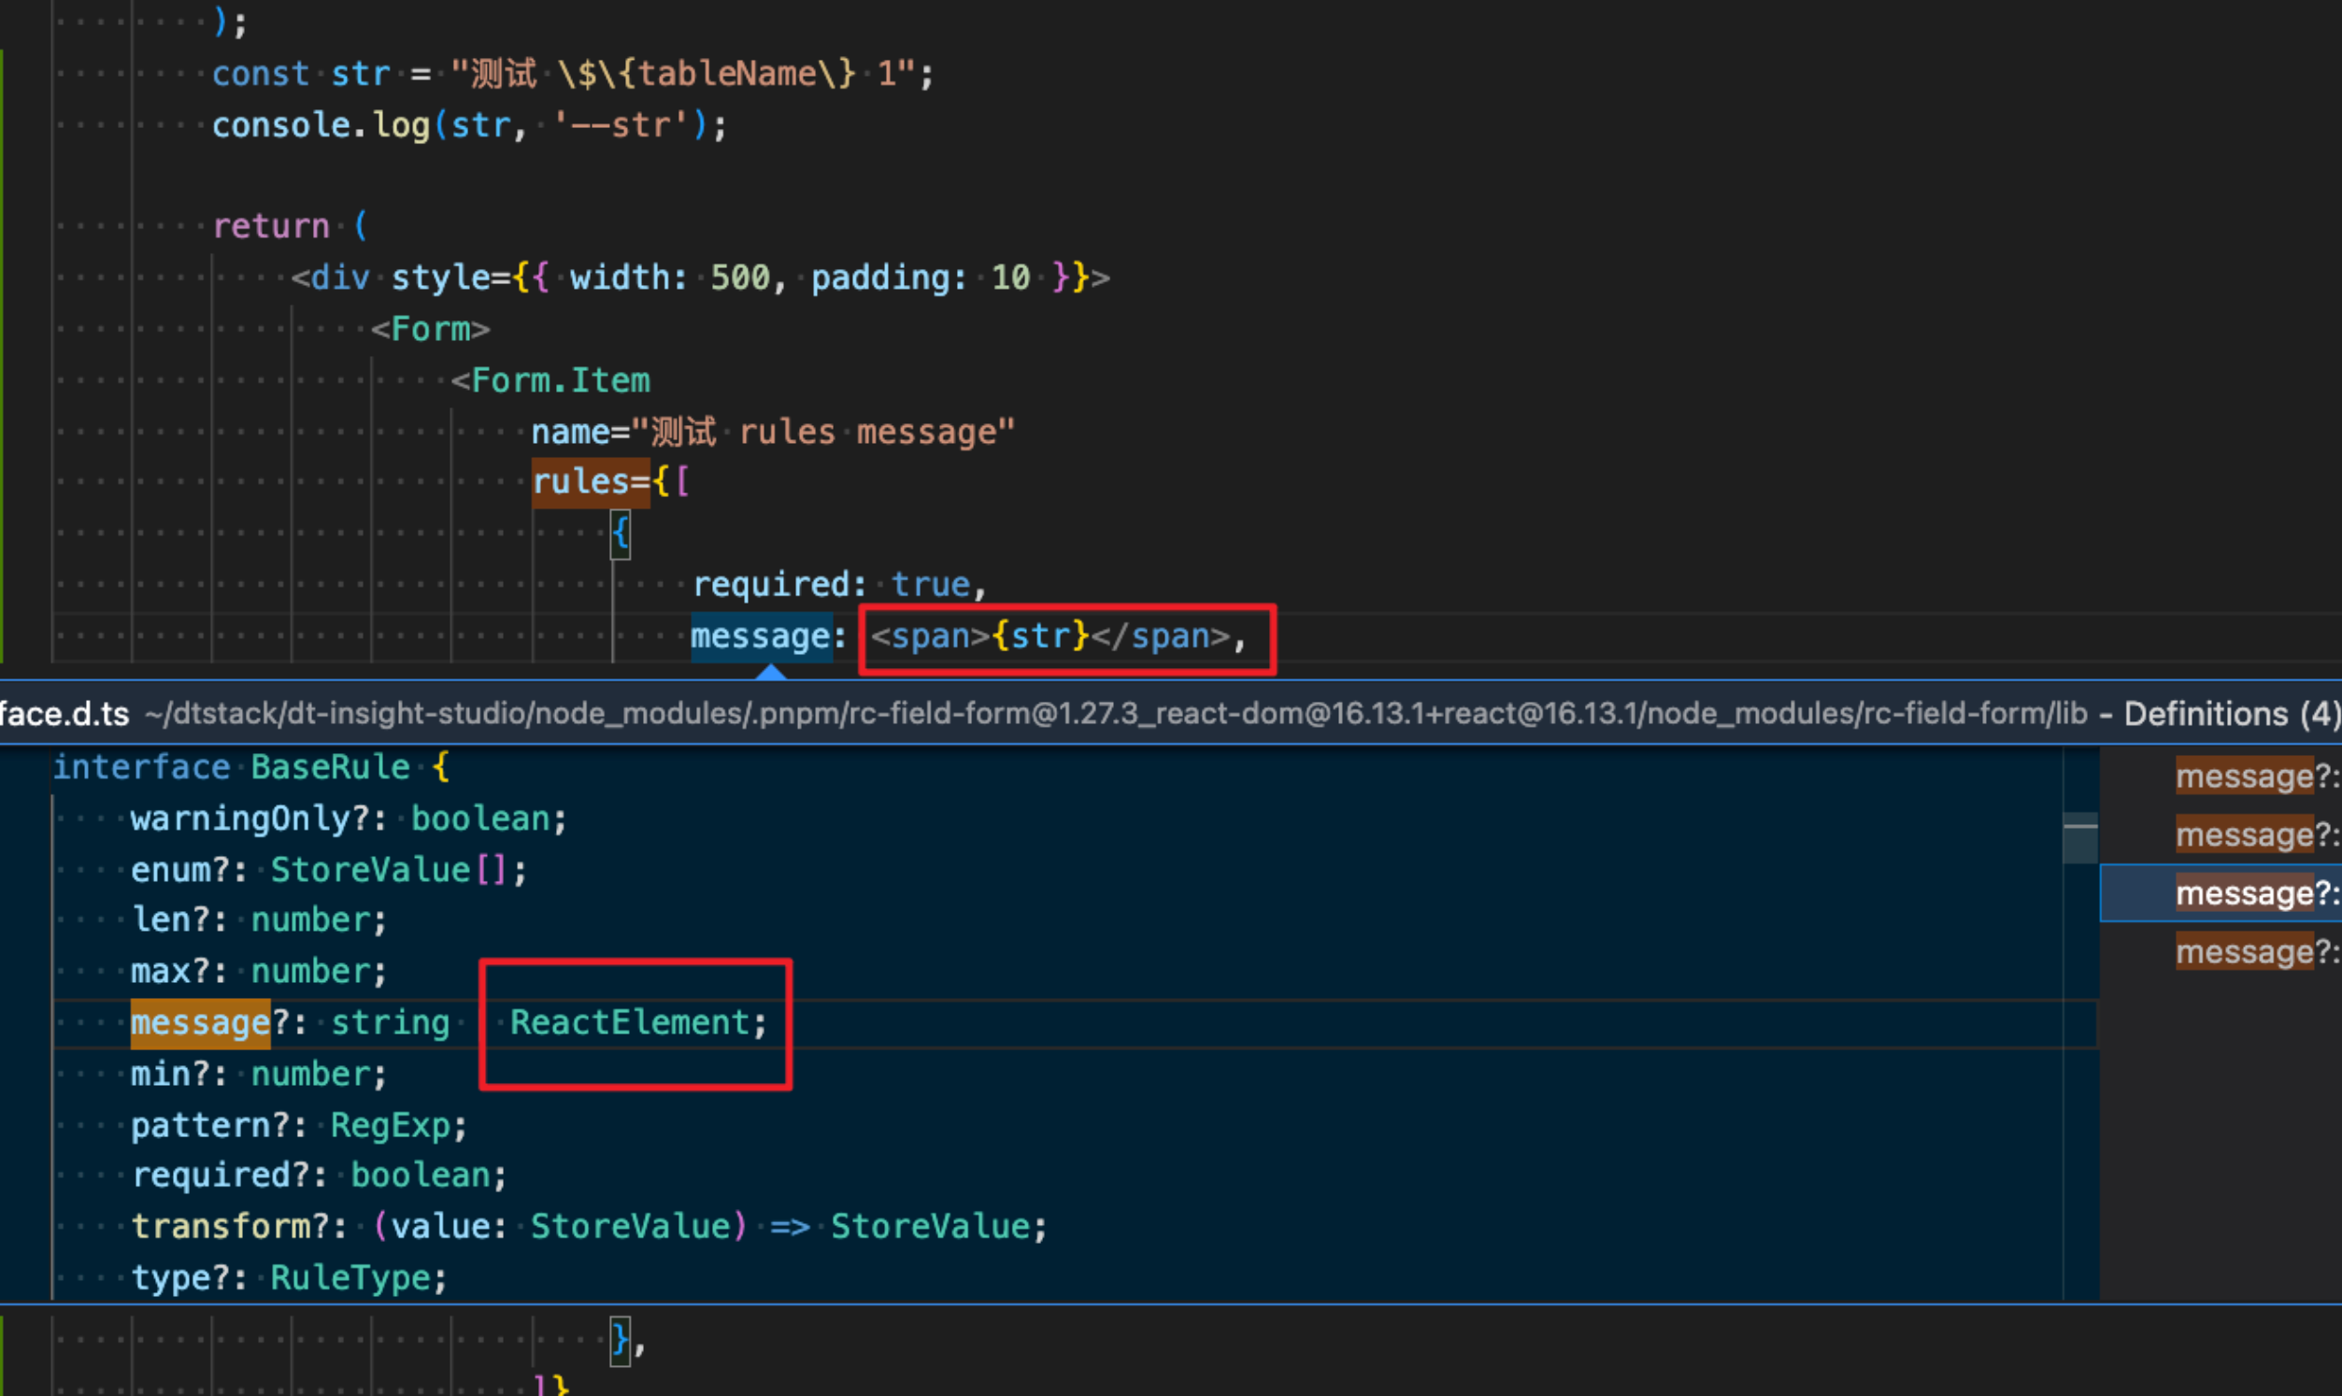2342x1396 pixels.
Task: Click the console.log call in the code
Action: point(320,124)
